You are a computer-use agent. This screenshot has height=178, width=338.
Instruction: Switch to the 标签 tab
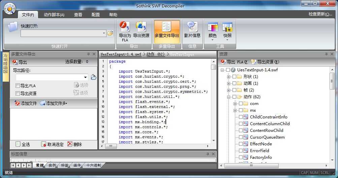tap(64, 165)
